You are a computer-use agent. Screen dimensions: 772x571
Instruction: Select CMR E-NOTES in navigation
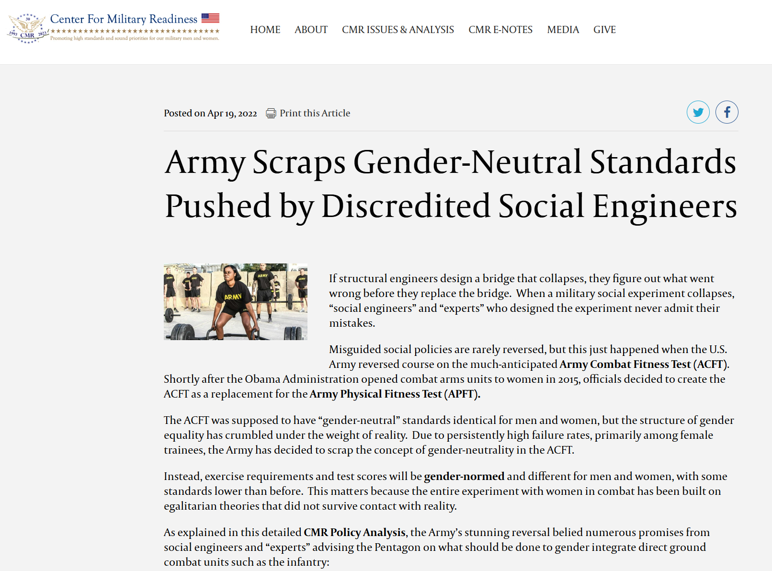pyautogui.click(x=500, y=30)
